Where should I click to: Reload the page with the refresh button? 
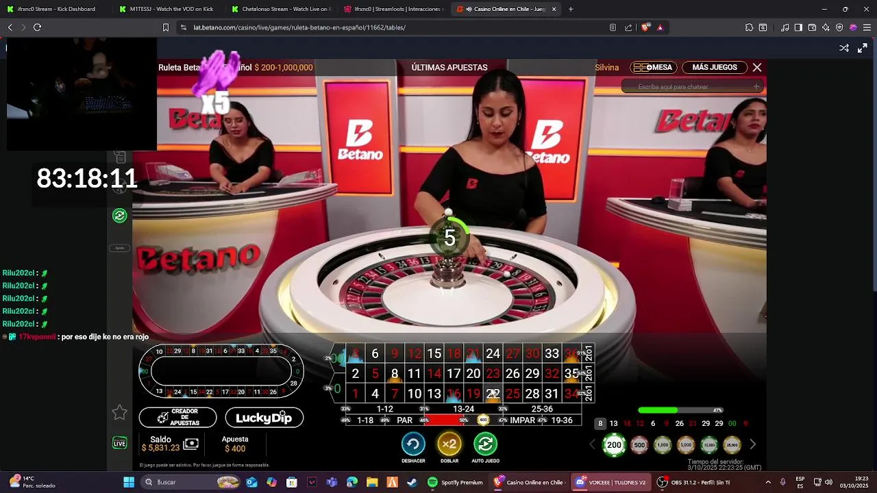[37, 27]
